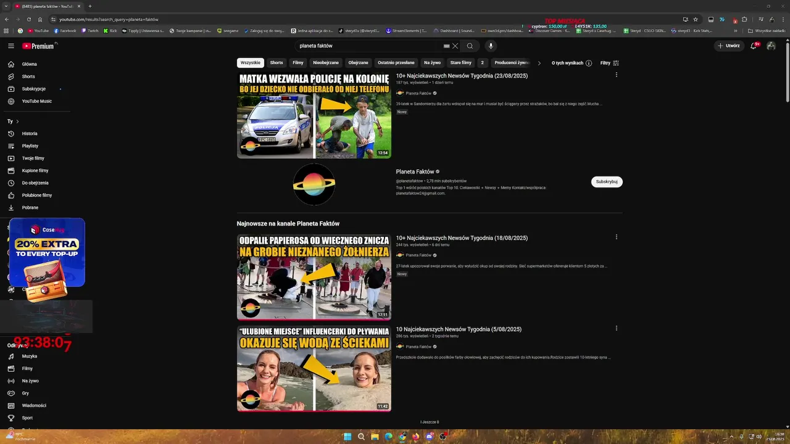
Task: Open options menu for 5/08/2025 news video
Action: 616,328
